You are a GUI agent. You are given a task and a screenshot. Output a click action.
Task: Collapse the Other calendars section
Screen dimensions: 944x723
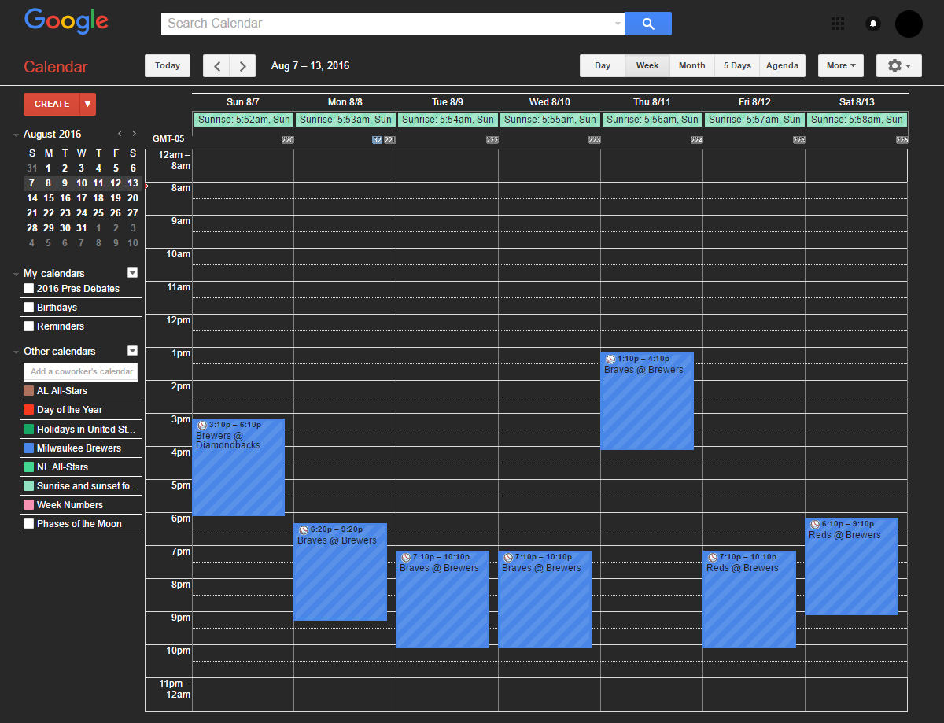[17, 352]
